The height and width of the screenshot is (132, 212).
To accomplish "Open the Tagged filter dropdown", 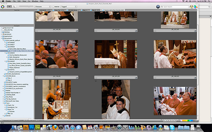I will 69,7.
